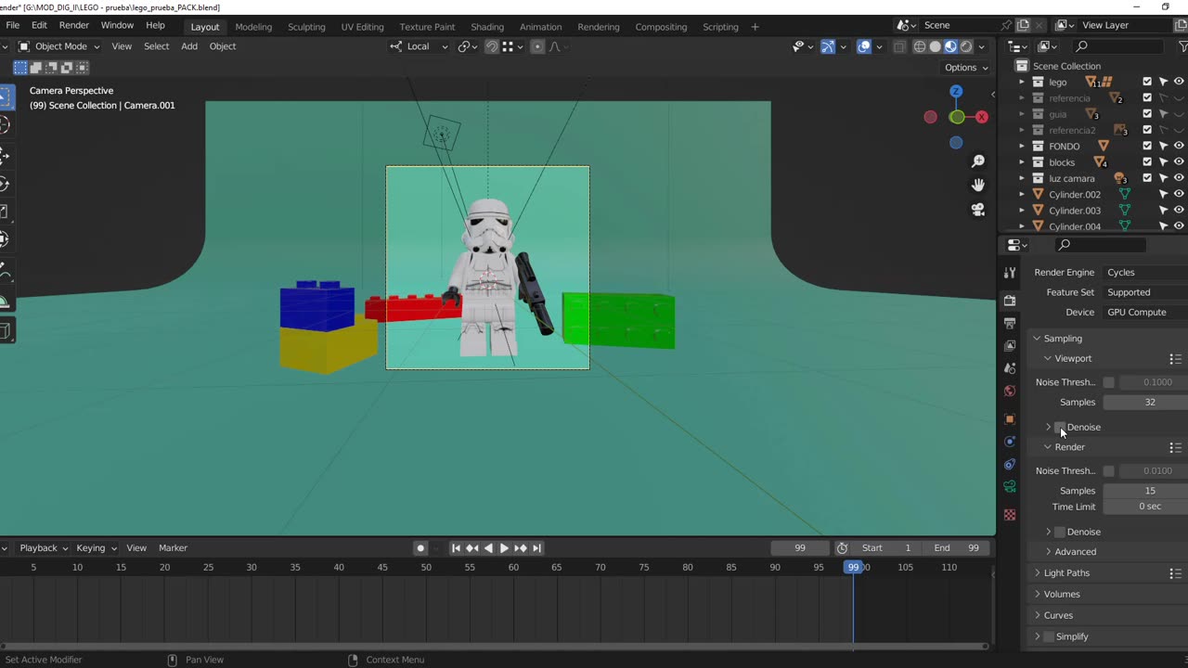Viewport: 1188px width, 668px height.
Task: Open the viewport Options dropdown
Action: click(x=966, y=67)
